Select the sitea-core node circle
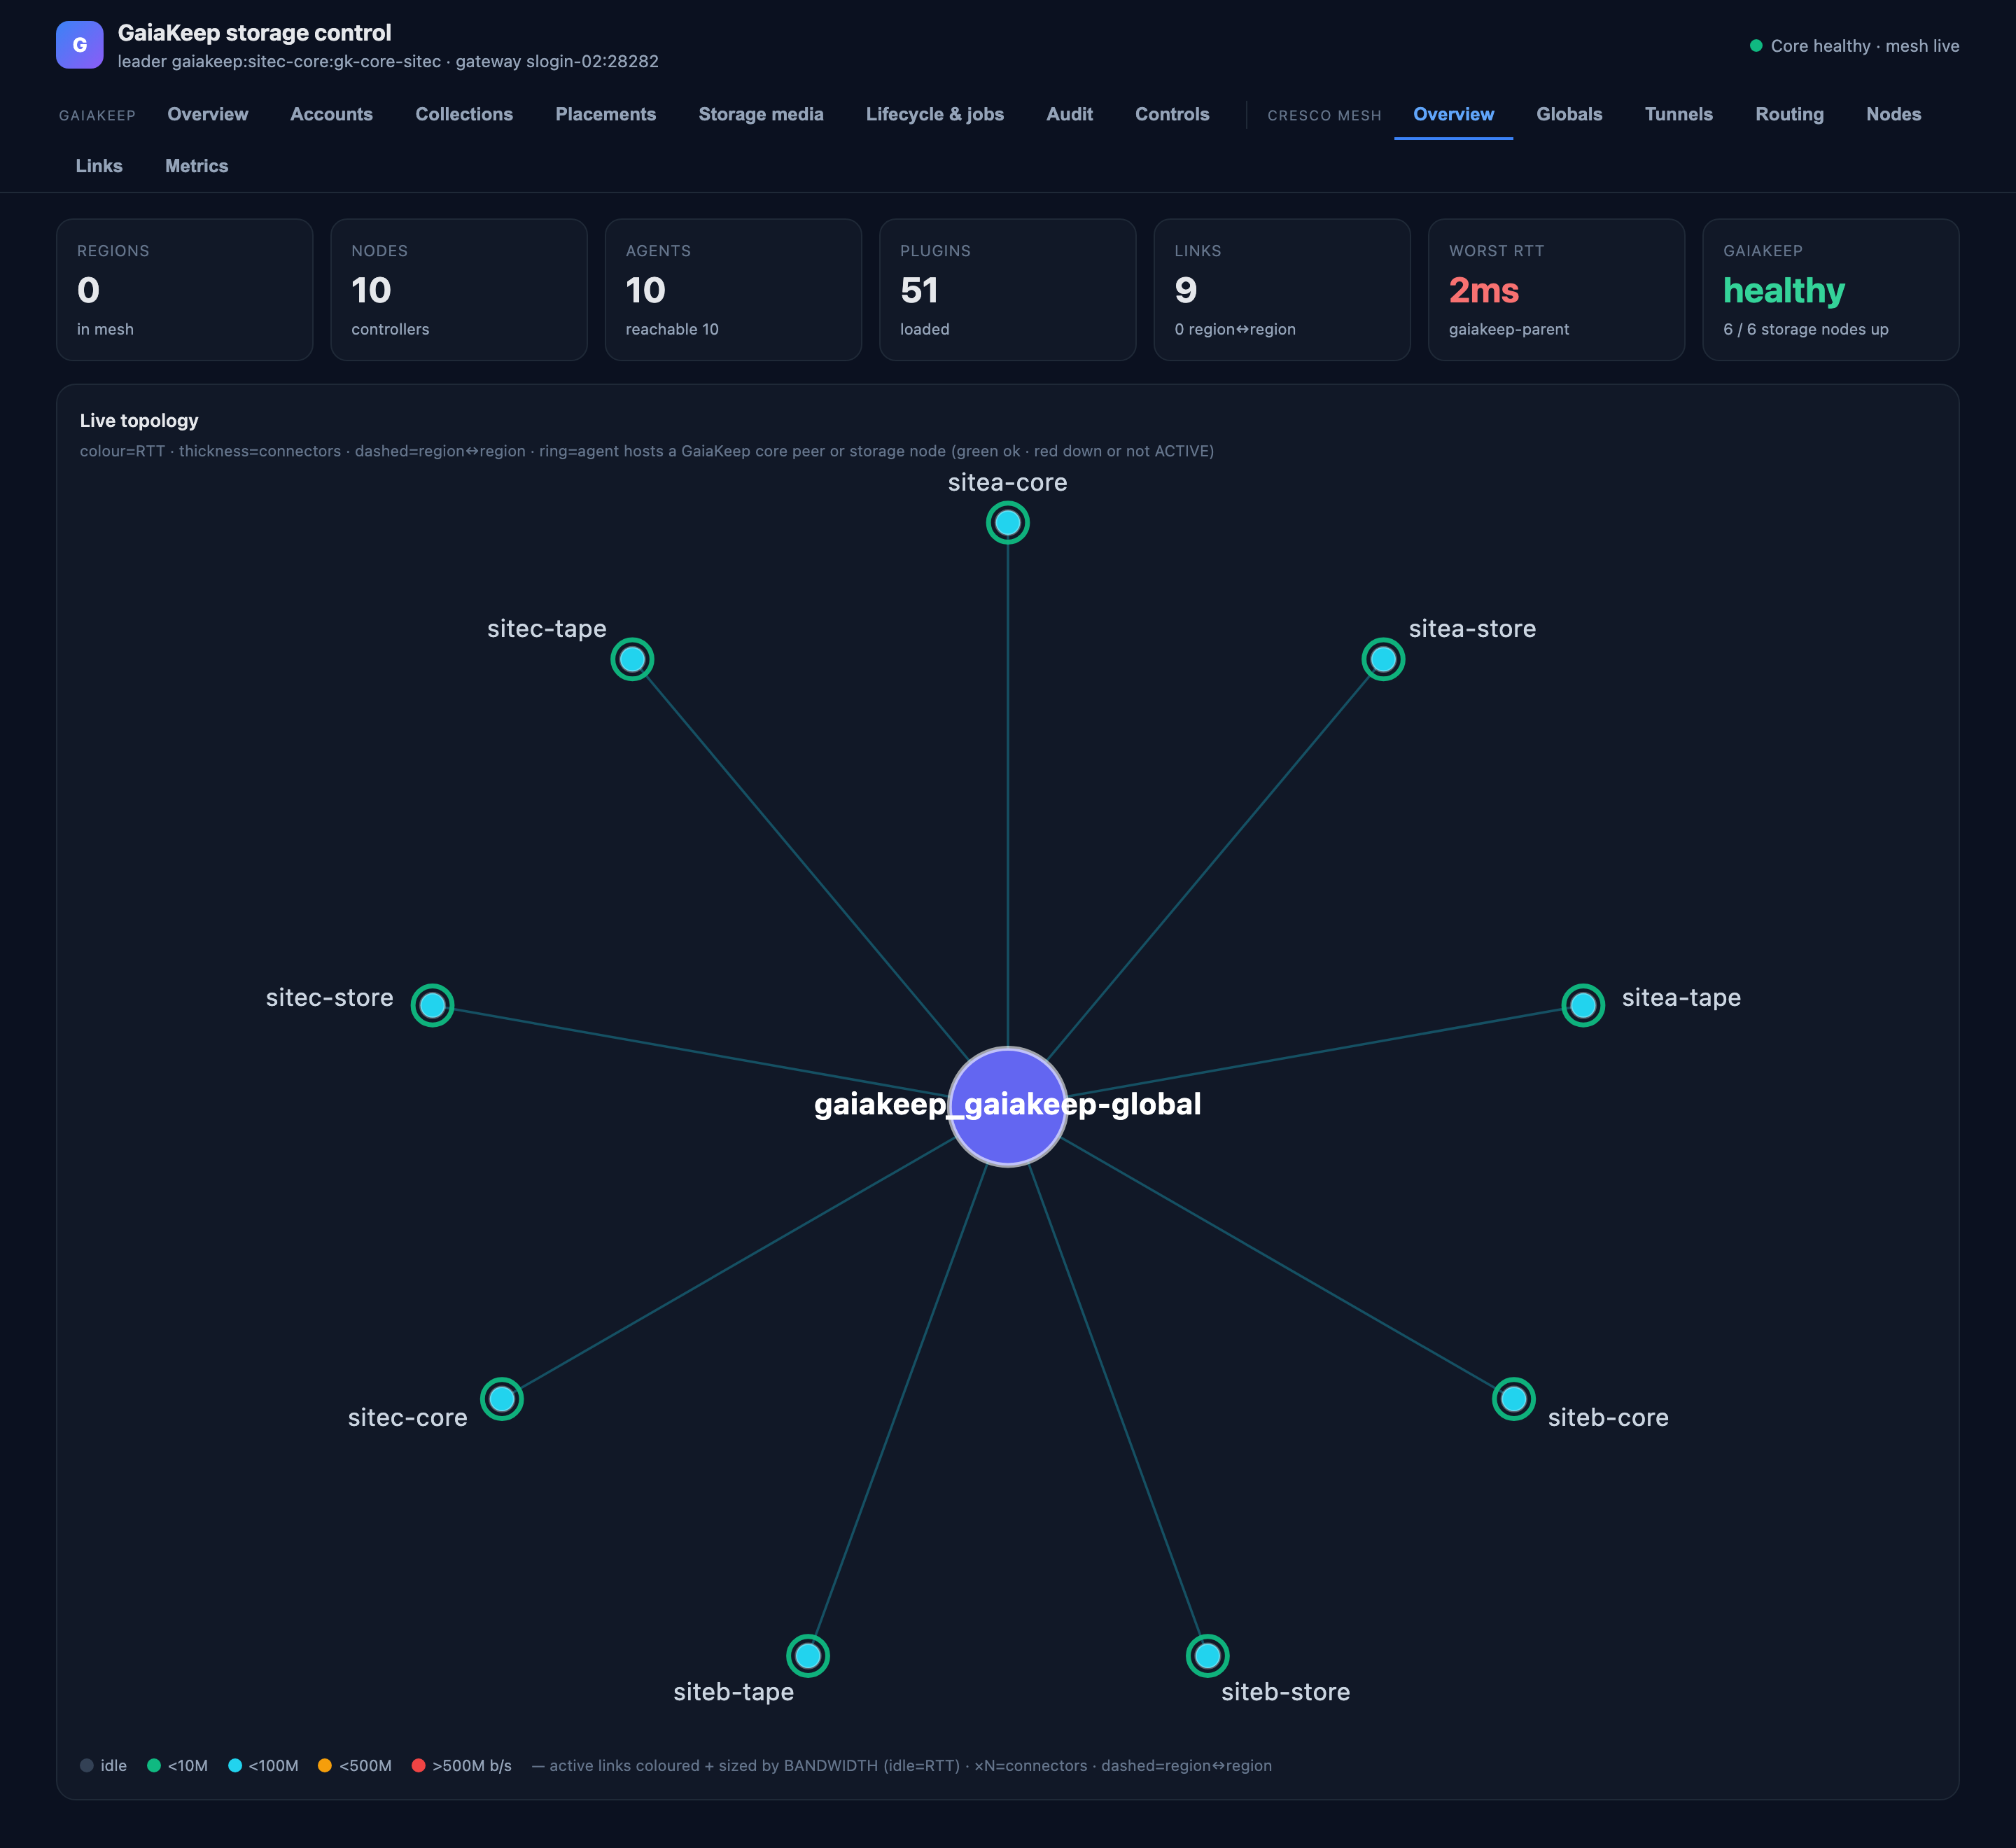Screen dimensions: 2016x1848 (1007, 522)
